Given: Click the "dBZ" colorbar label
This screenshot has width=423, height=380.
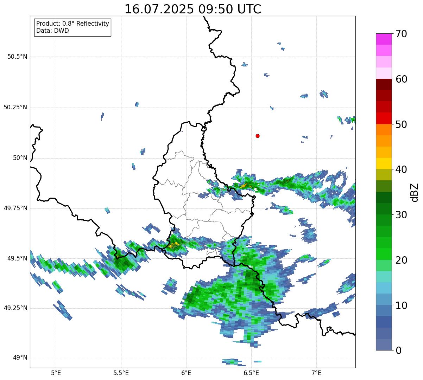Looking at the screenshot, I should pos(415,192).
